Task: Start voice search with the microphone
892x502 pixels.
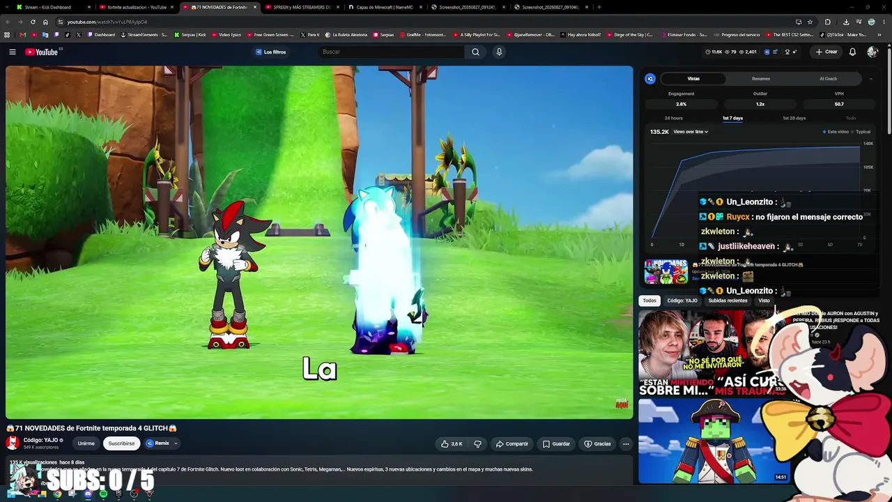Action: (x=499, y=52)
